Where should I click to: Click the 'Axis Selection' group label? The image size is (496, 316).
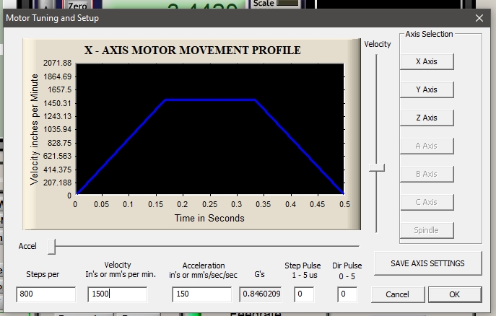[429, 34]
